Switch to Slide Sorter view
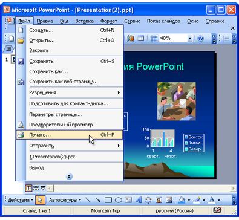This screenshot has width=239, height=220. point(36,188)
